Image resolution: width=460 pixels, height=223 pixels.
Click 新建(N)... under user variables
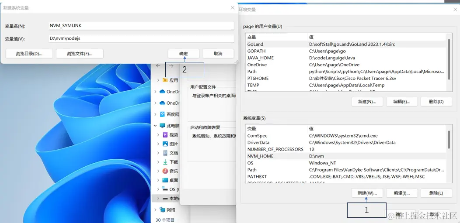(367, 102)
